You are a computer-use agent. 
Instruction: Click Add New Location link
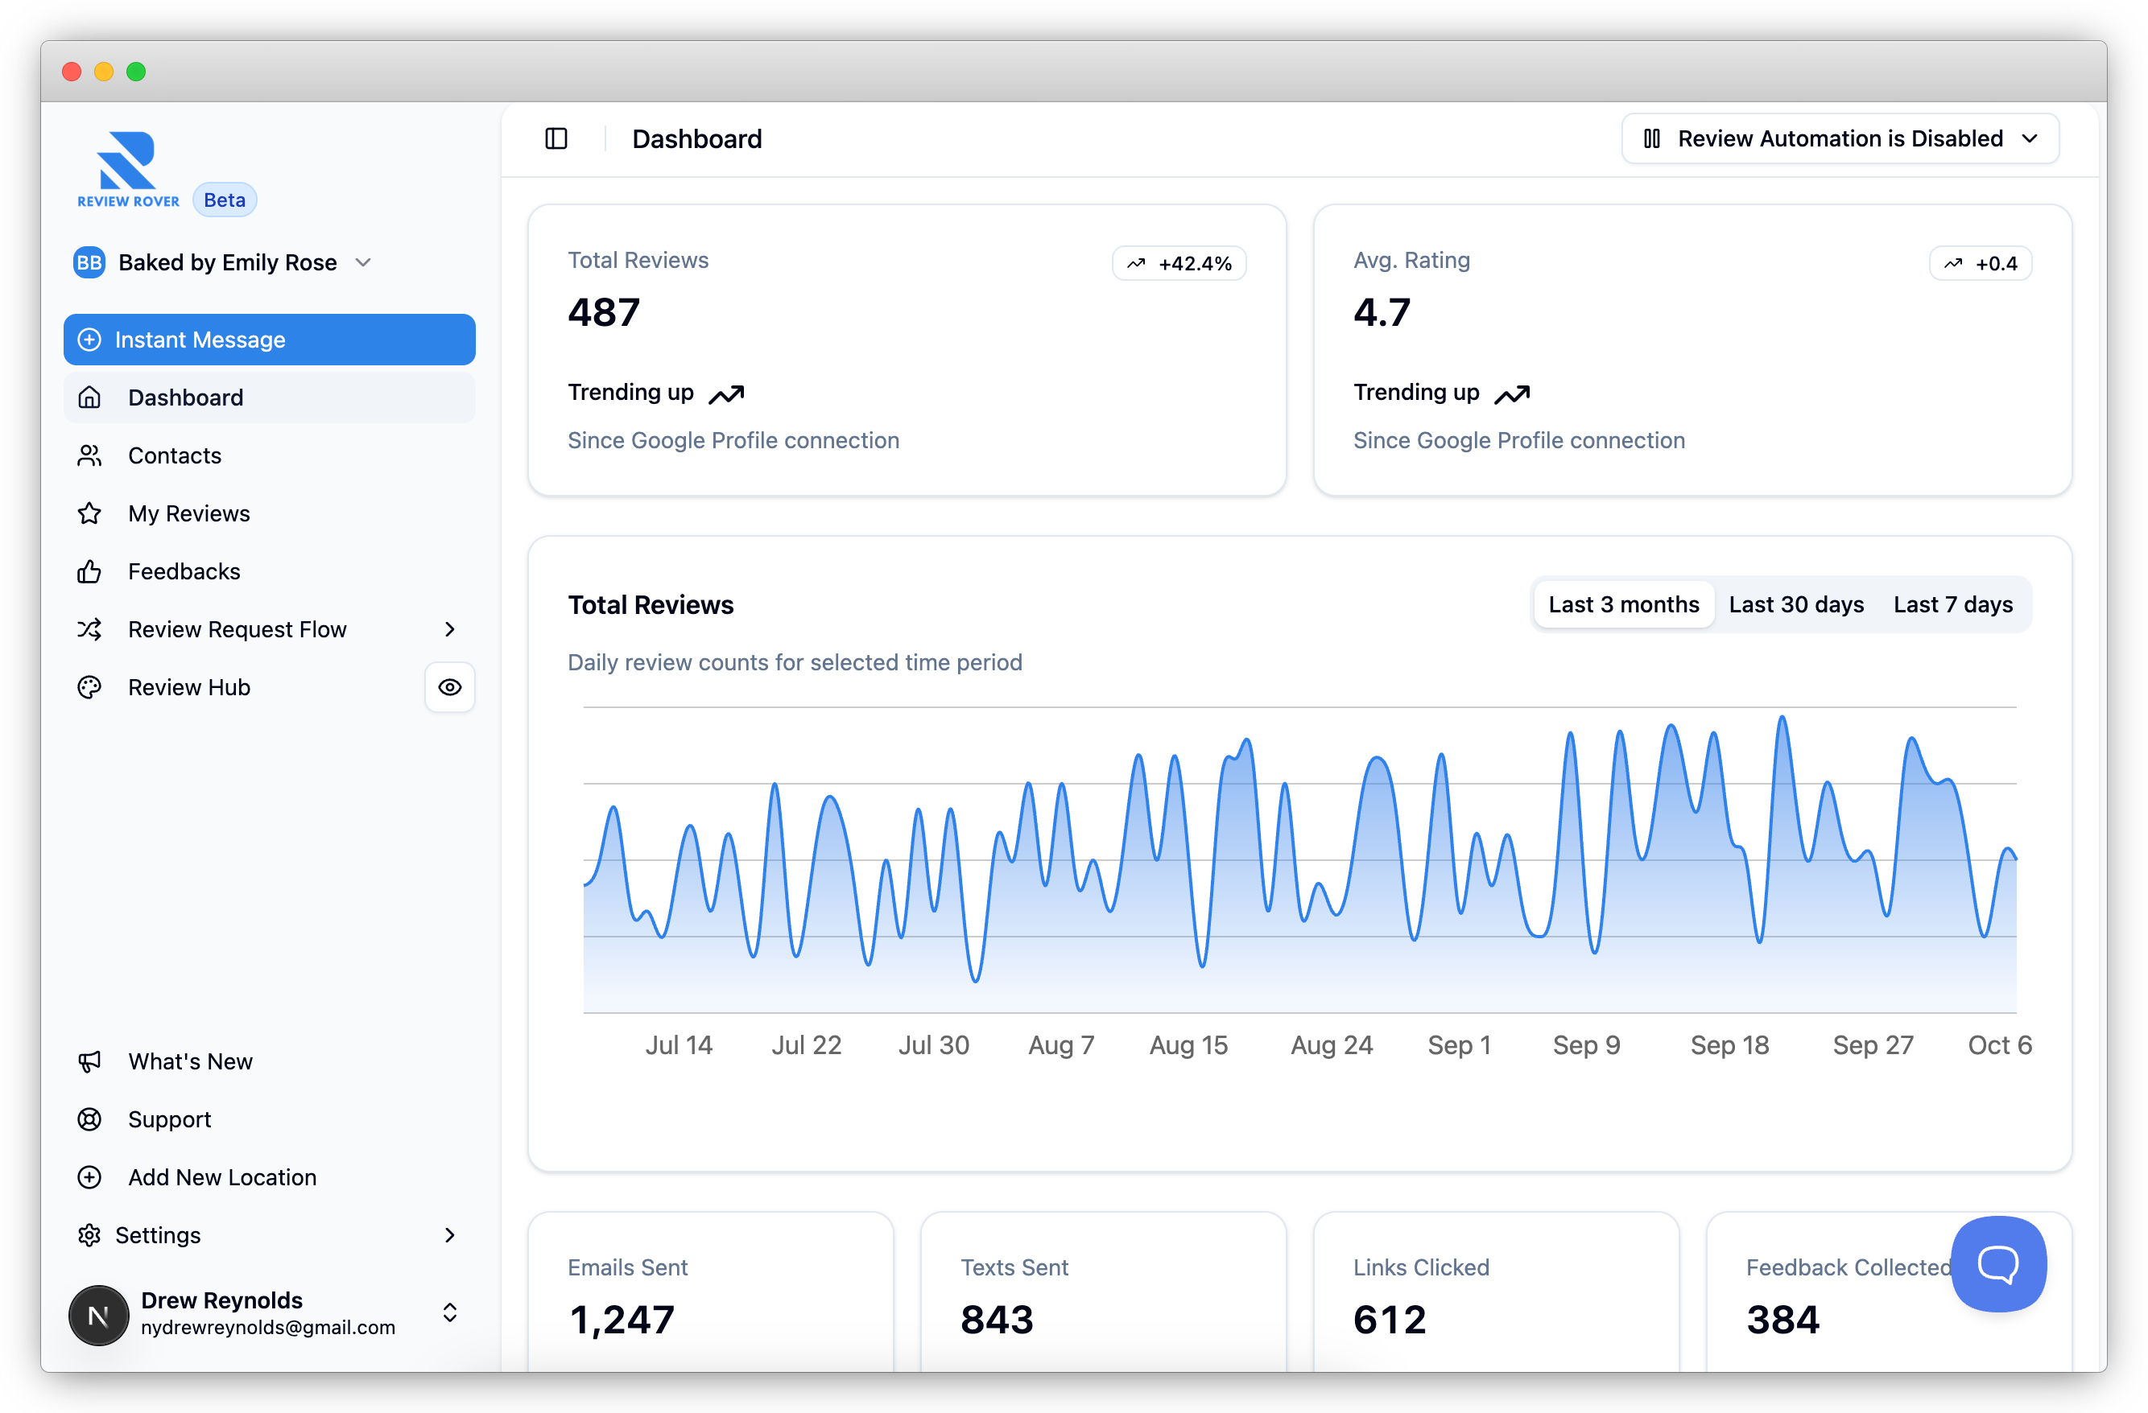(x=222, y=1176)
